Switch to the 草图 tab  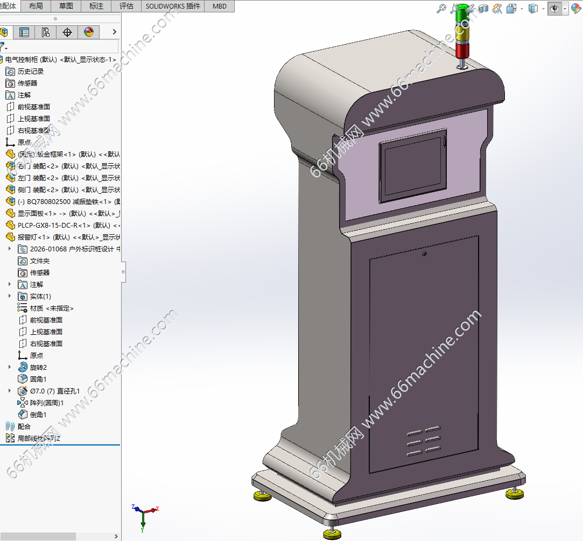pyautogui.click(x=66, y=6)
